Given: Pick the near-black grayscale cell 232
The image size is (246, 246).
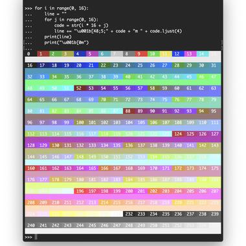Looking at the screenshot, I should (129, 214).
